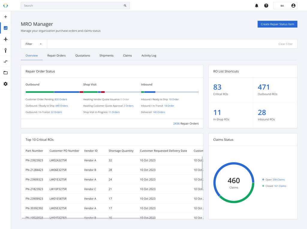The height and width of the screenshot is (229, 307).
Task: Click the search magnifier icon
Action: pyautogui.click(x=125, y=6)
